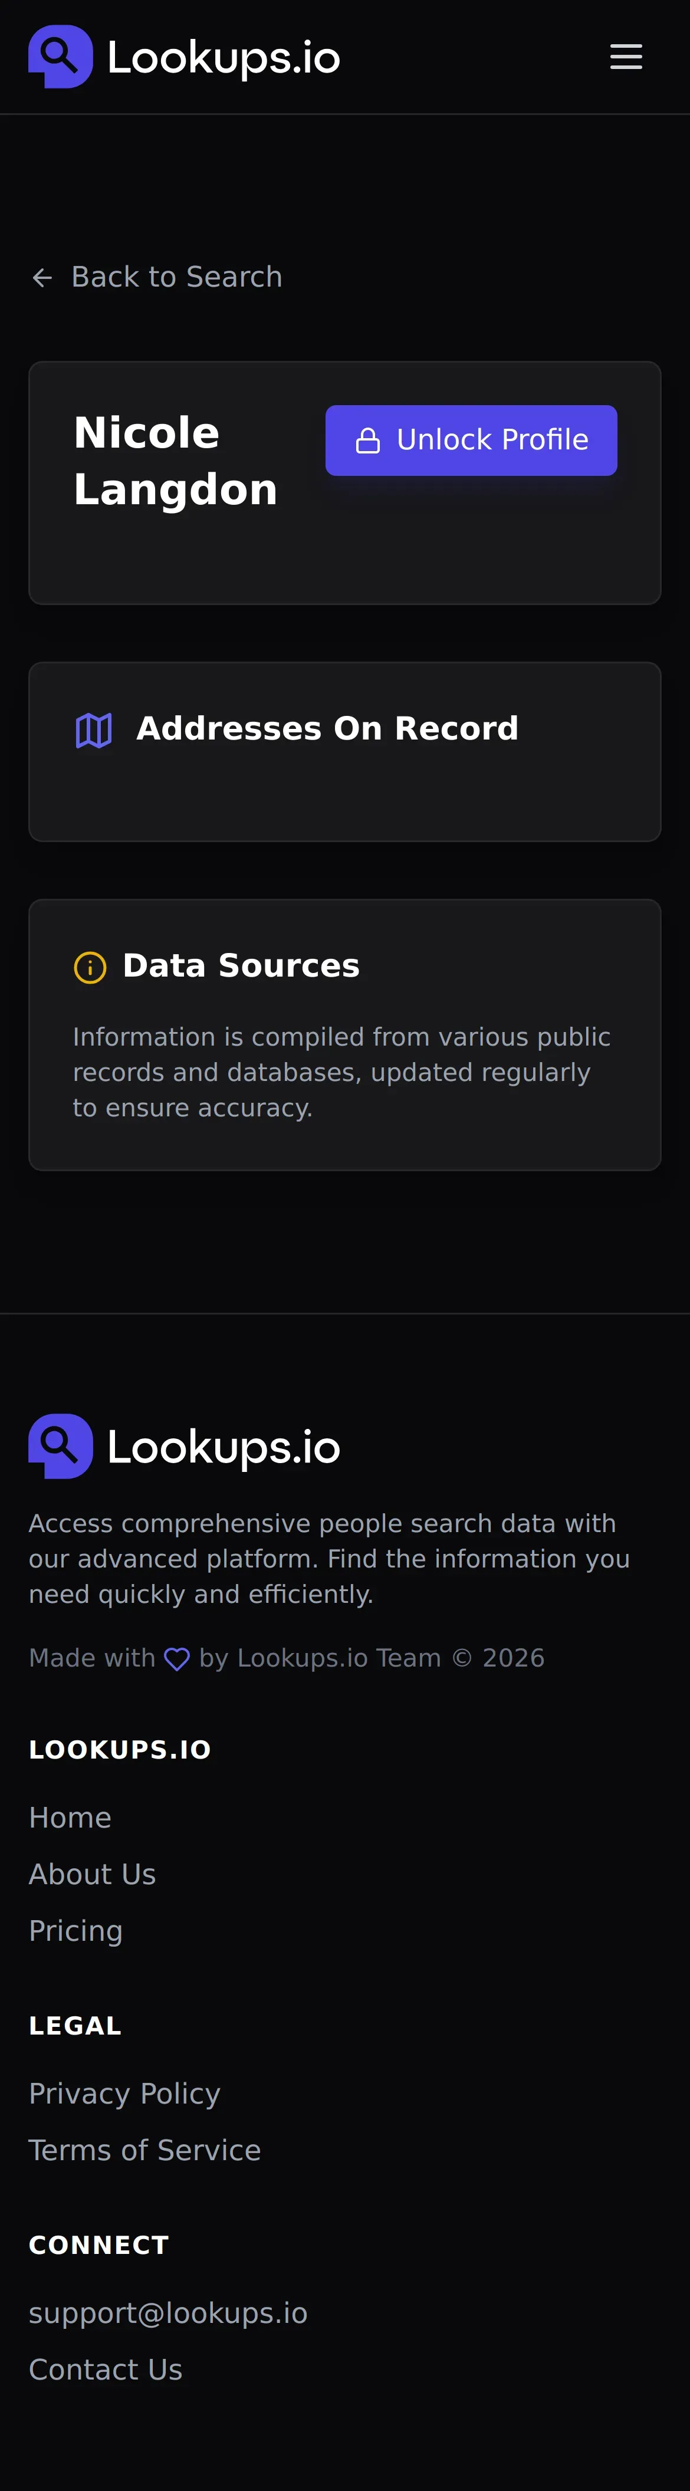Viewport: 690px width, 2491px height.
Task: Click the footer Lookups.io magnifier logo
Action: pos(60,1445)
